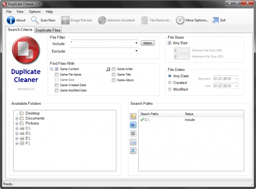Add selected folder with blue arrow button
The height and width of the screenshot is (189, 256).
tap(133, 125)
